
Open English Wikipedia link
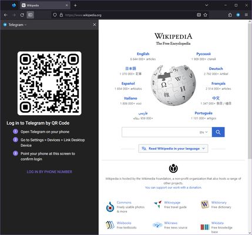point(143,54)
